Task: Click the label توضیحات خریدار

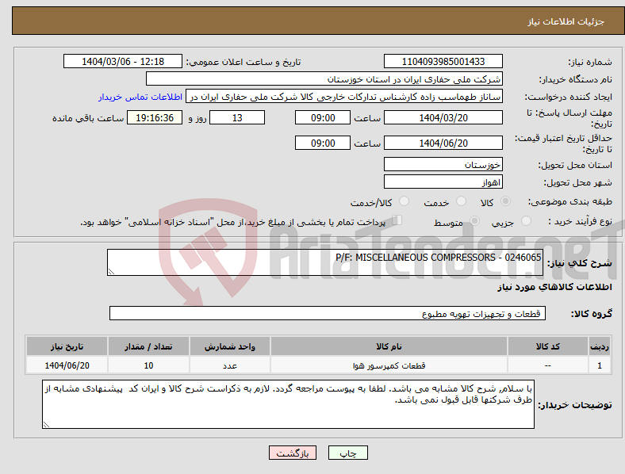Action: [x=575, y=405]
